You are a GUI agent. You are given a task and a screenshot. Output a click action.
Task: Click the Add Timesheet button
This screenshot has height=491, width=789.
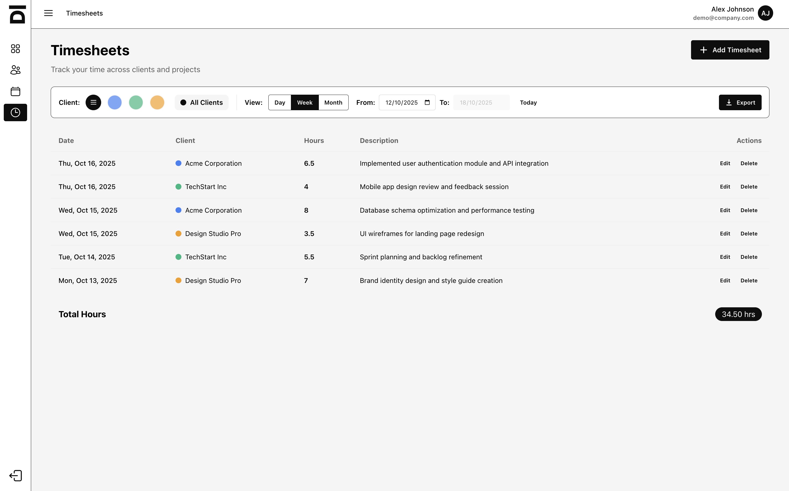click(x=730, y=50)
